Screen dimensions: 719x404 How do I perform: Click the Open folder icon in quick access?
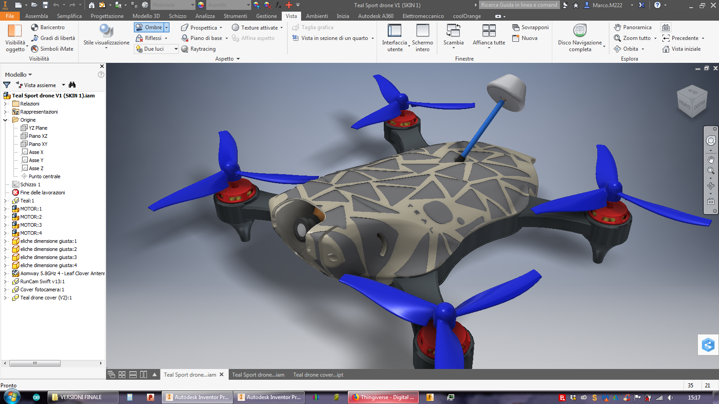click(x=34, y=5)
